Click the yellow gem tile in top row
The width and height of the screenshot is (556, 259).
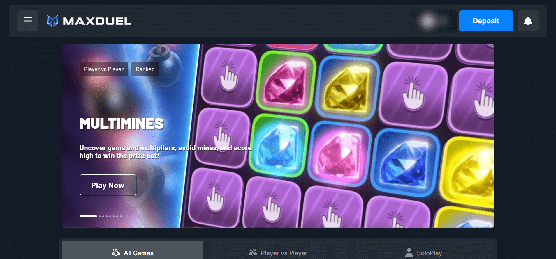point(347,88)
